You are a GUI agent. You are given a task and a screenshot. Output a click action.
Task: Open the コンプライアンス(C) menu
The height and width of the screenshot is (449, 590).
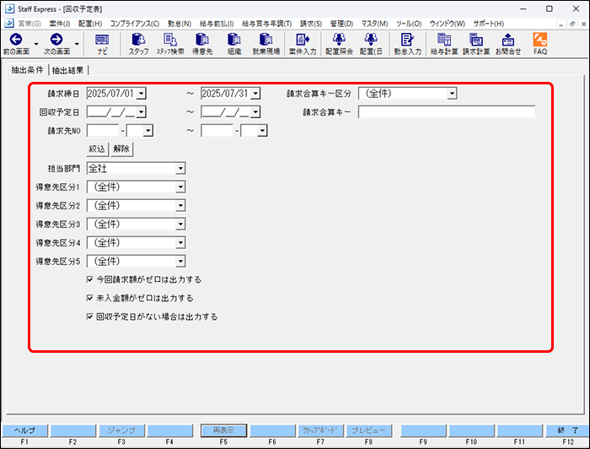(x=134, y=24)
